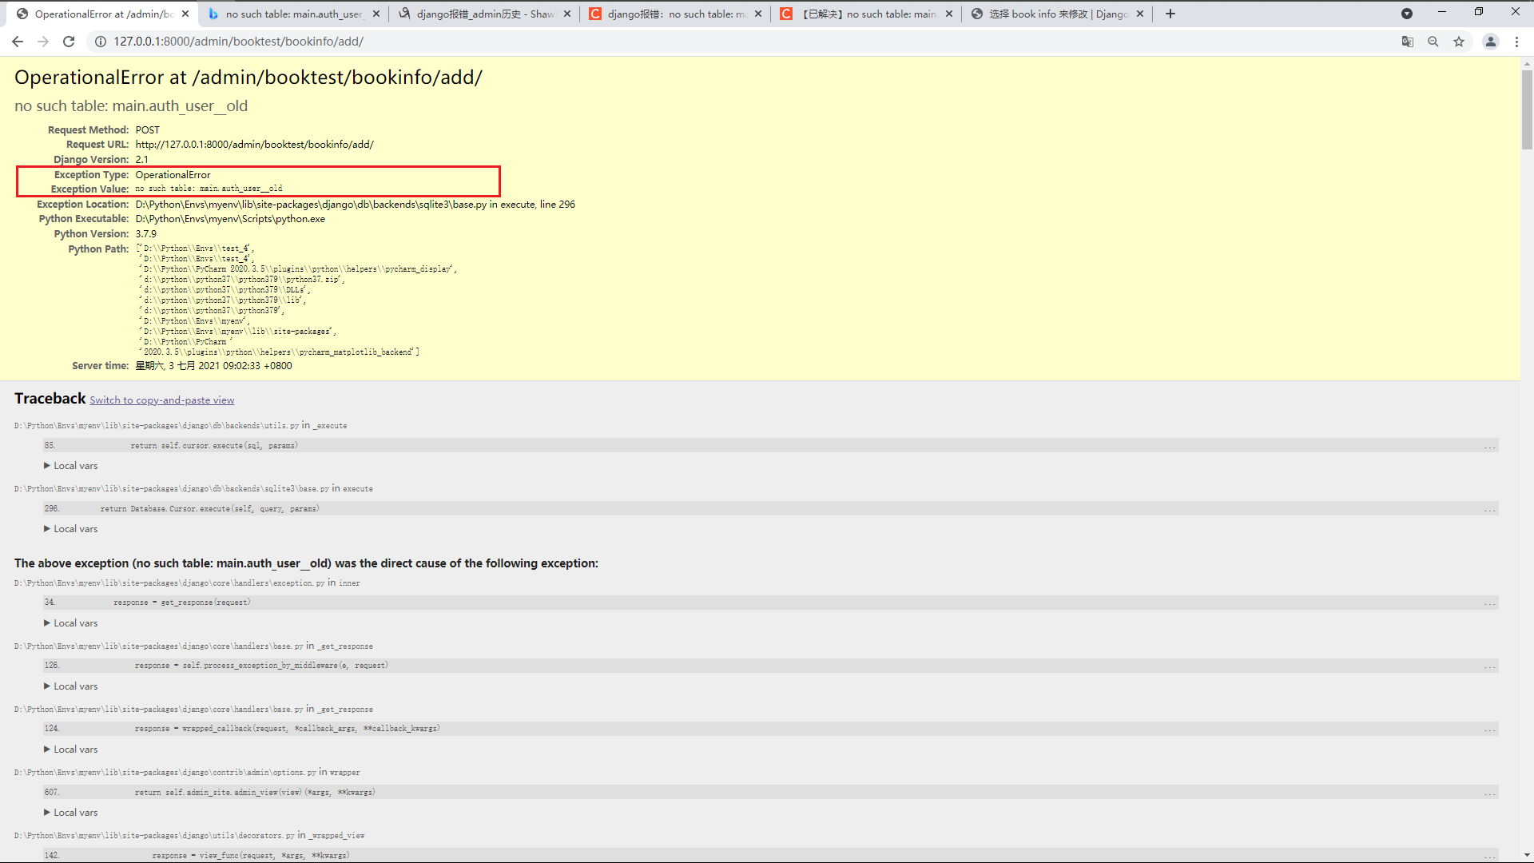Open the Chrome profile avatar icon
This screenshot has height=863, width=1534.
click(1490, 42)
